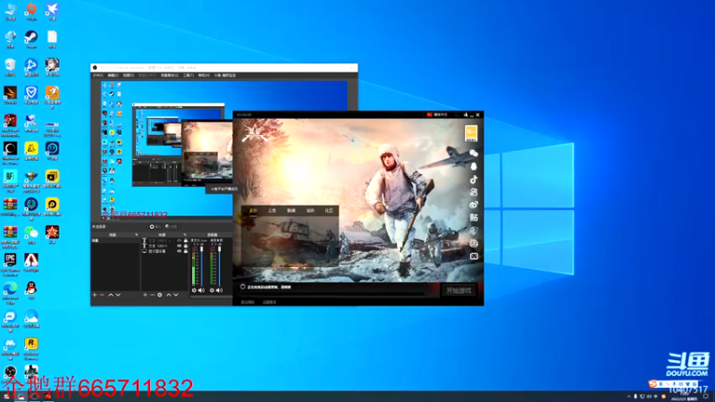Open the Tieba link in launcher sidebar
Screen dimensions: 715x402
pyautogui.click(x=474, y=217)
